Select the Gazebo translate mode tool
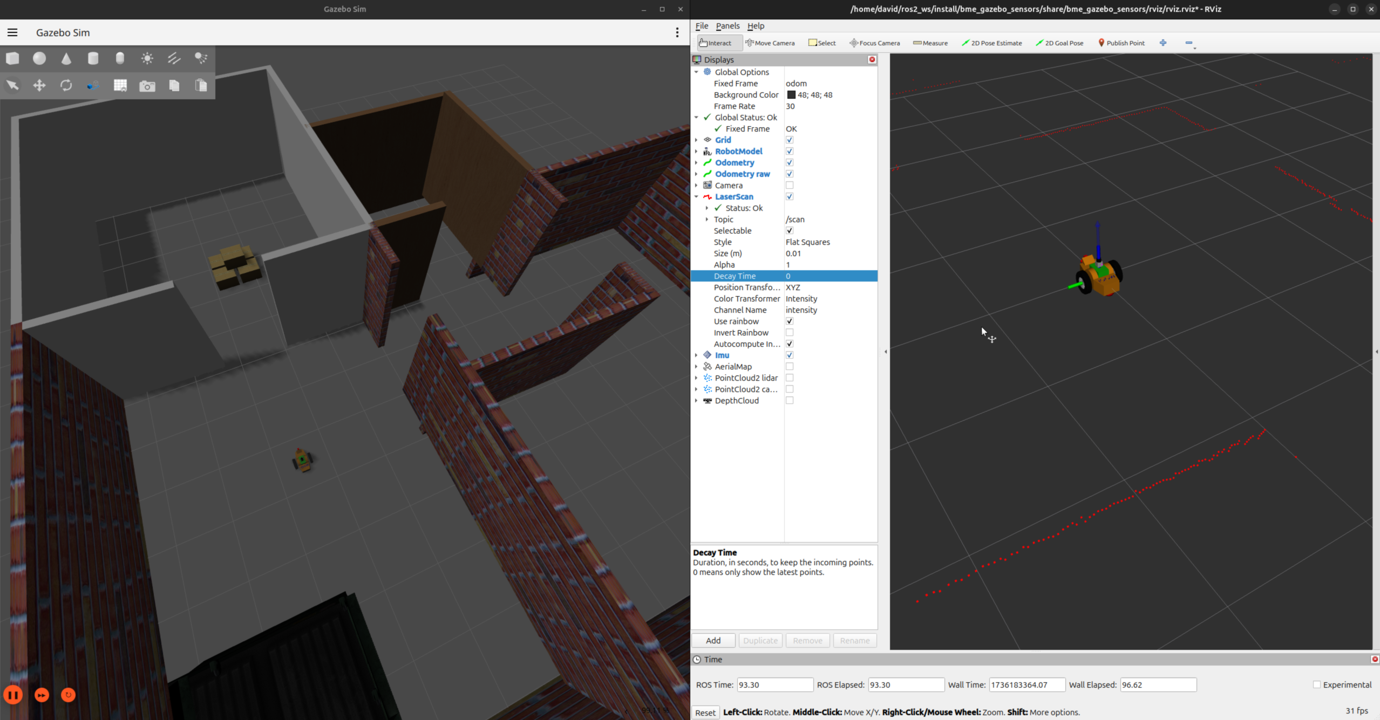The image size is (1380, 720). point(39,85)
